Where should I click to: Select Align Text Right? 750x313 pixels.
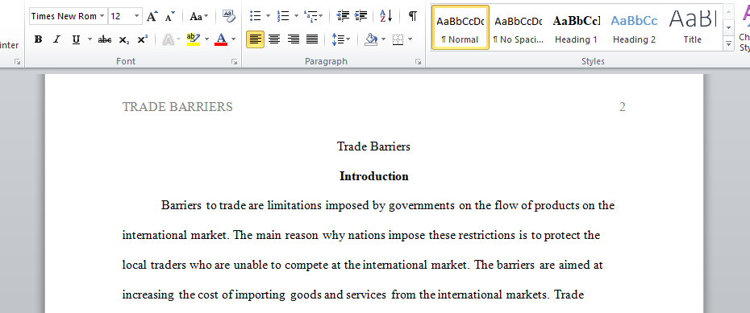pos(294,39)
